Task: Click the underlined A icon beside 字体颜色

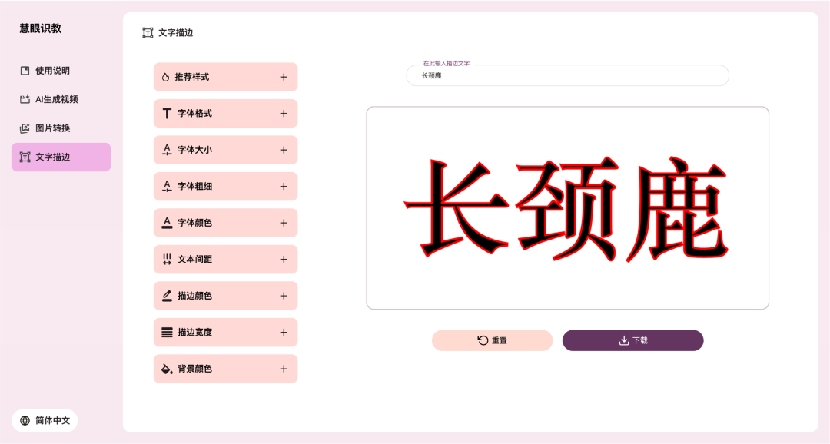Action: tap(167, 223)
